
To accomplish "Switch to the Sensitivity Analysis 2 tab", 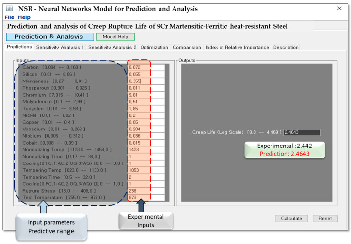I will tap(112, 47).
